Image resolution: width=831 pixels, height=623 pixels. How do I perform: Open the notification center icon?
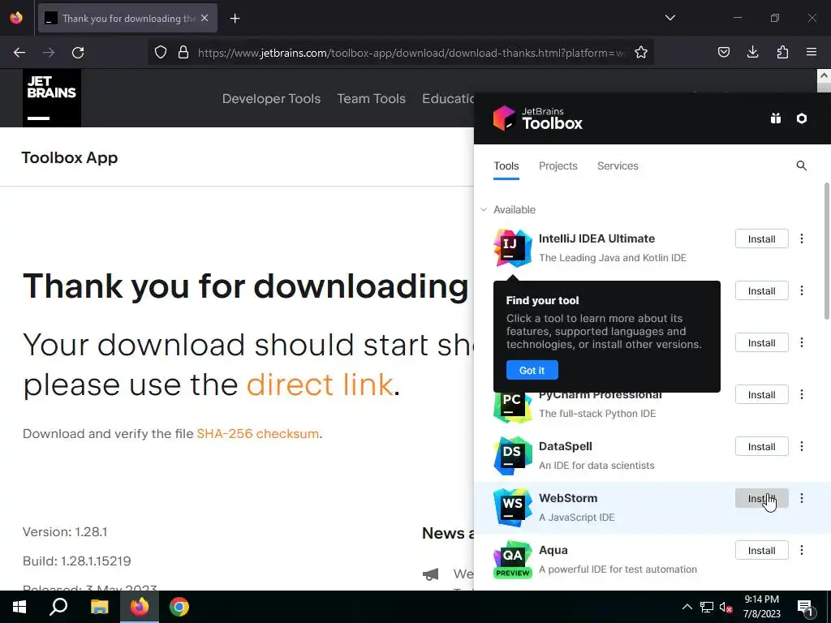pos(806,608)
